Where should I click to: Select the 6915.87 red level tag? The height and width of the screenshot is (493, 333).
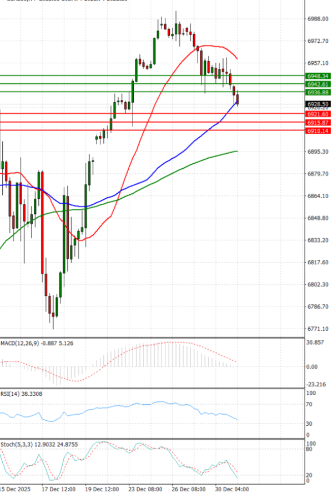click(318, 122)
